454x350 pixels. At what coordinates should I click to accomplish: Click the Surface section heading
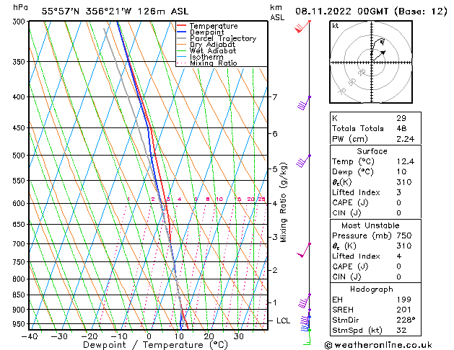coord(372,151)
